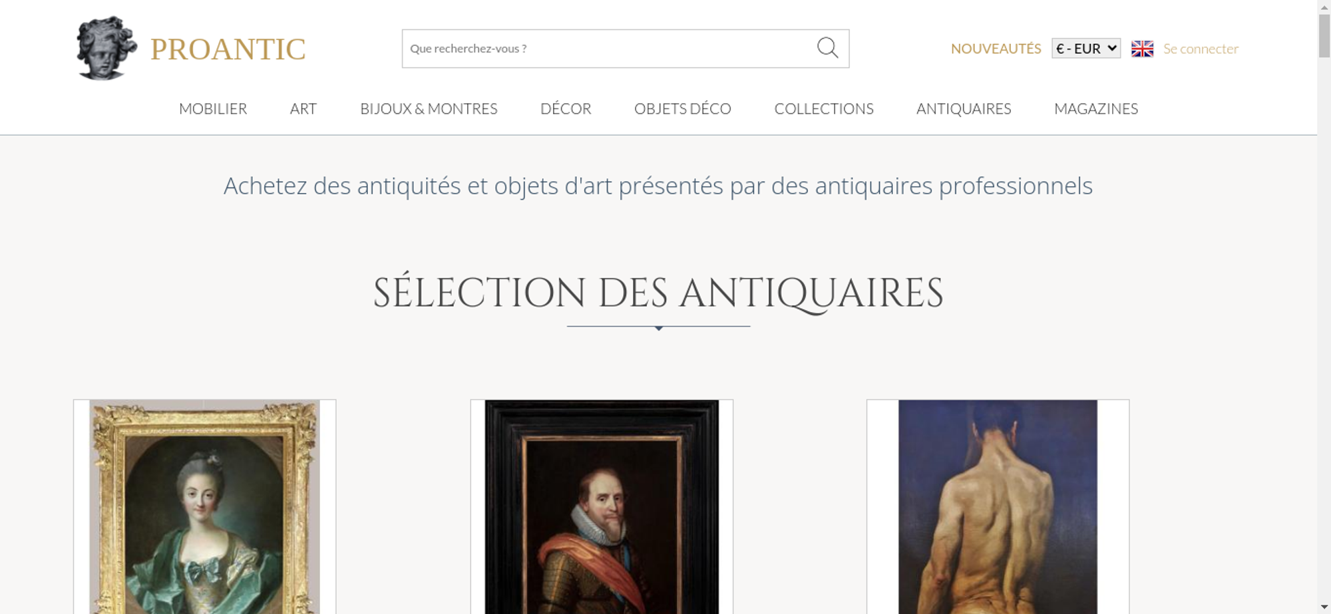Viewport: 1331px width, 614px height.
Task: Open the painting of male nude back
Action: [x=998, y=507]
